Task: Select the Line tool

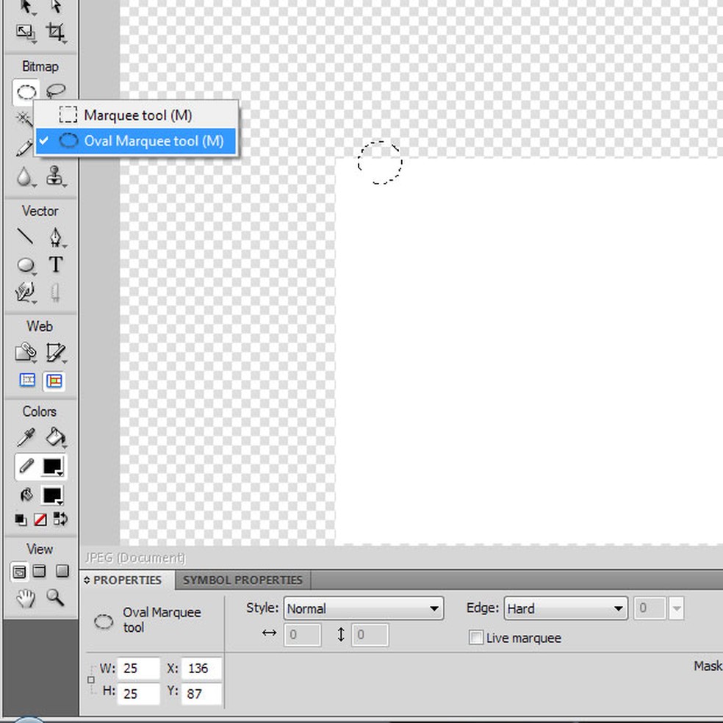Action: pyautogui.click(x=26, y=237)
